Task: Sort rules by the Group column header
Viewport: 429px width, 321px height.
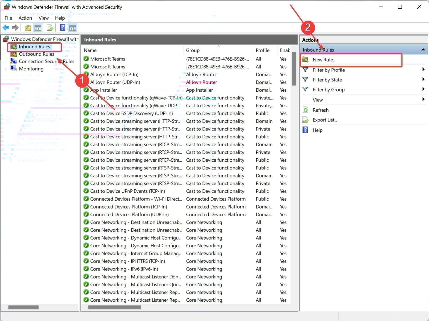Action: click(193, 50)
